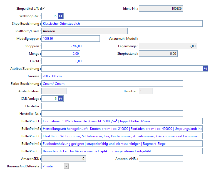Open F4 lookup next to XML Vorlage
216x181 pixels.
61,99
